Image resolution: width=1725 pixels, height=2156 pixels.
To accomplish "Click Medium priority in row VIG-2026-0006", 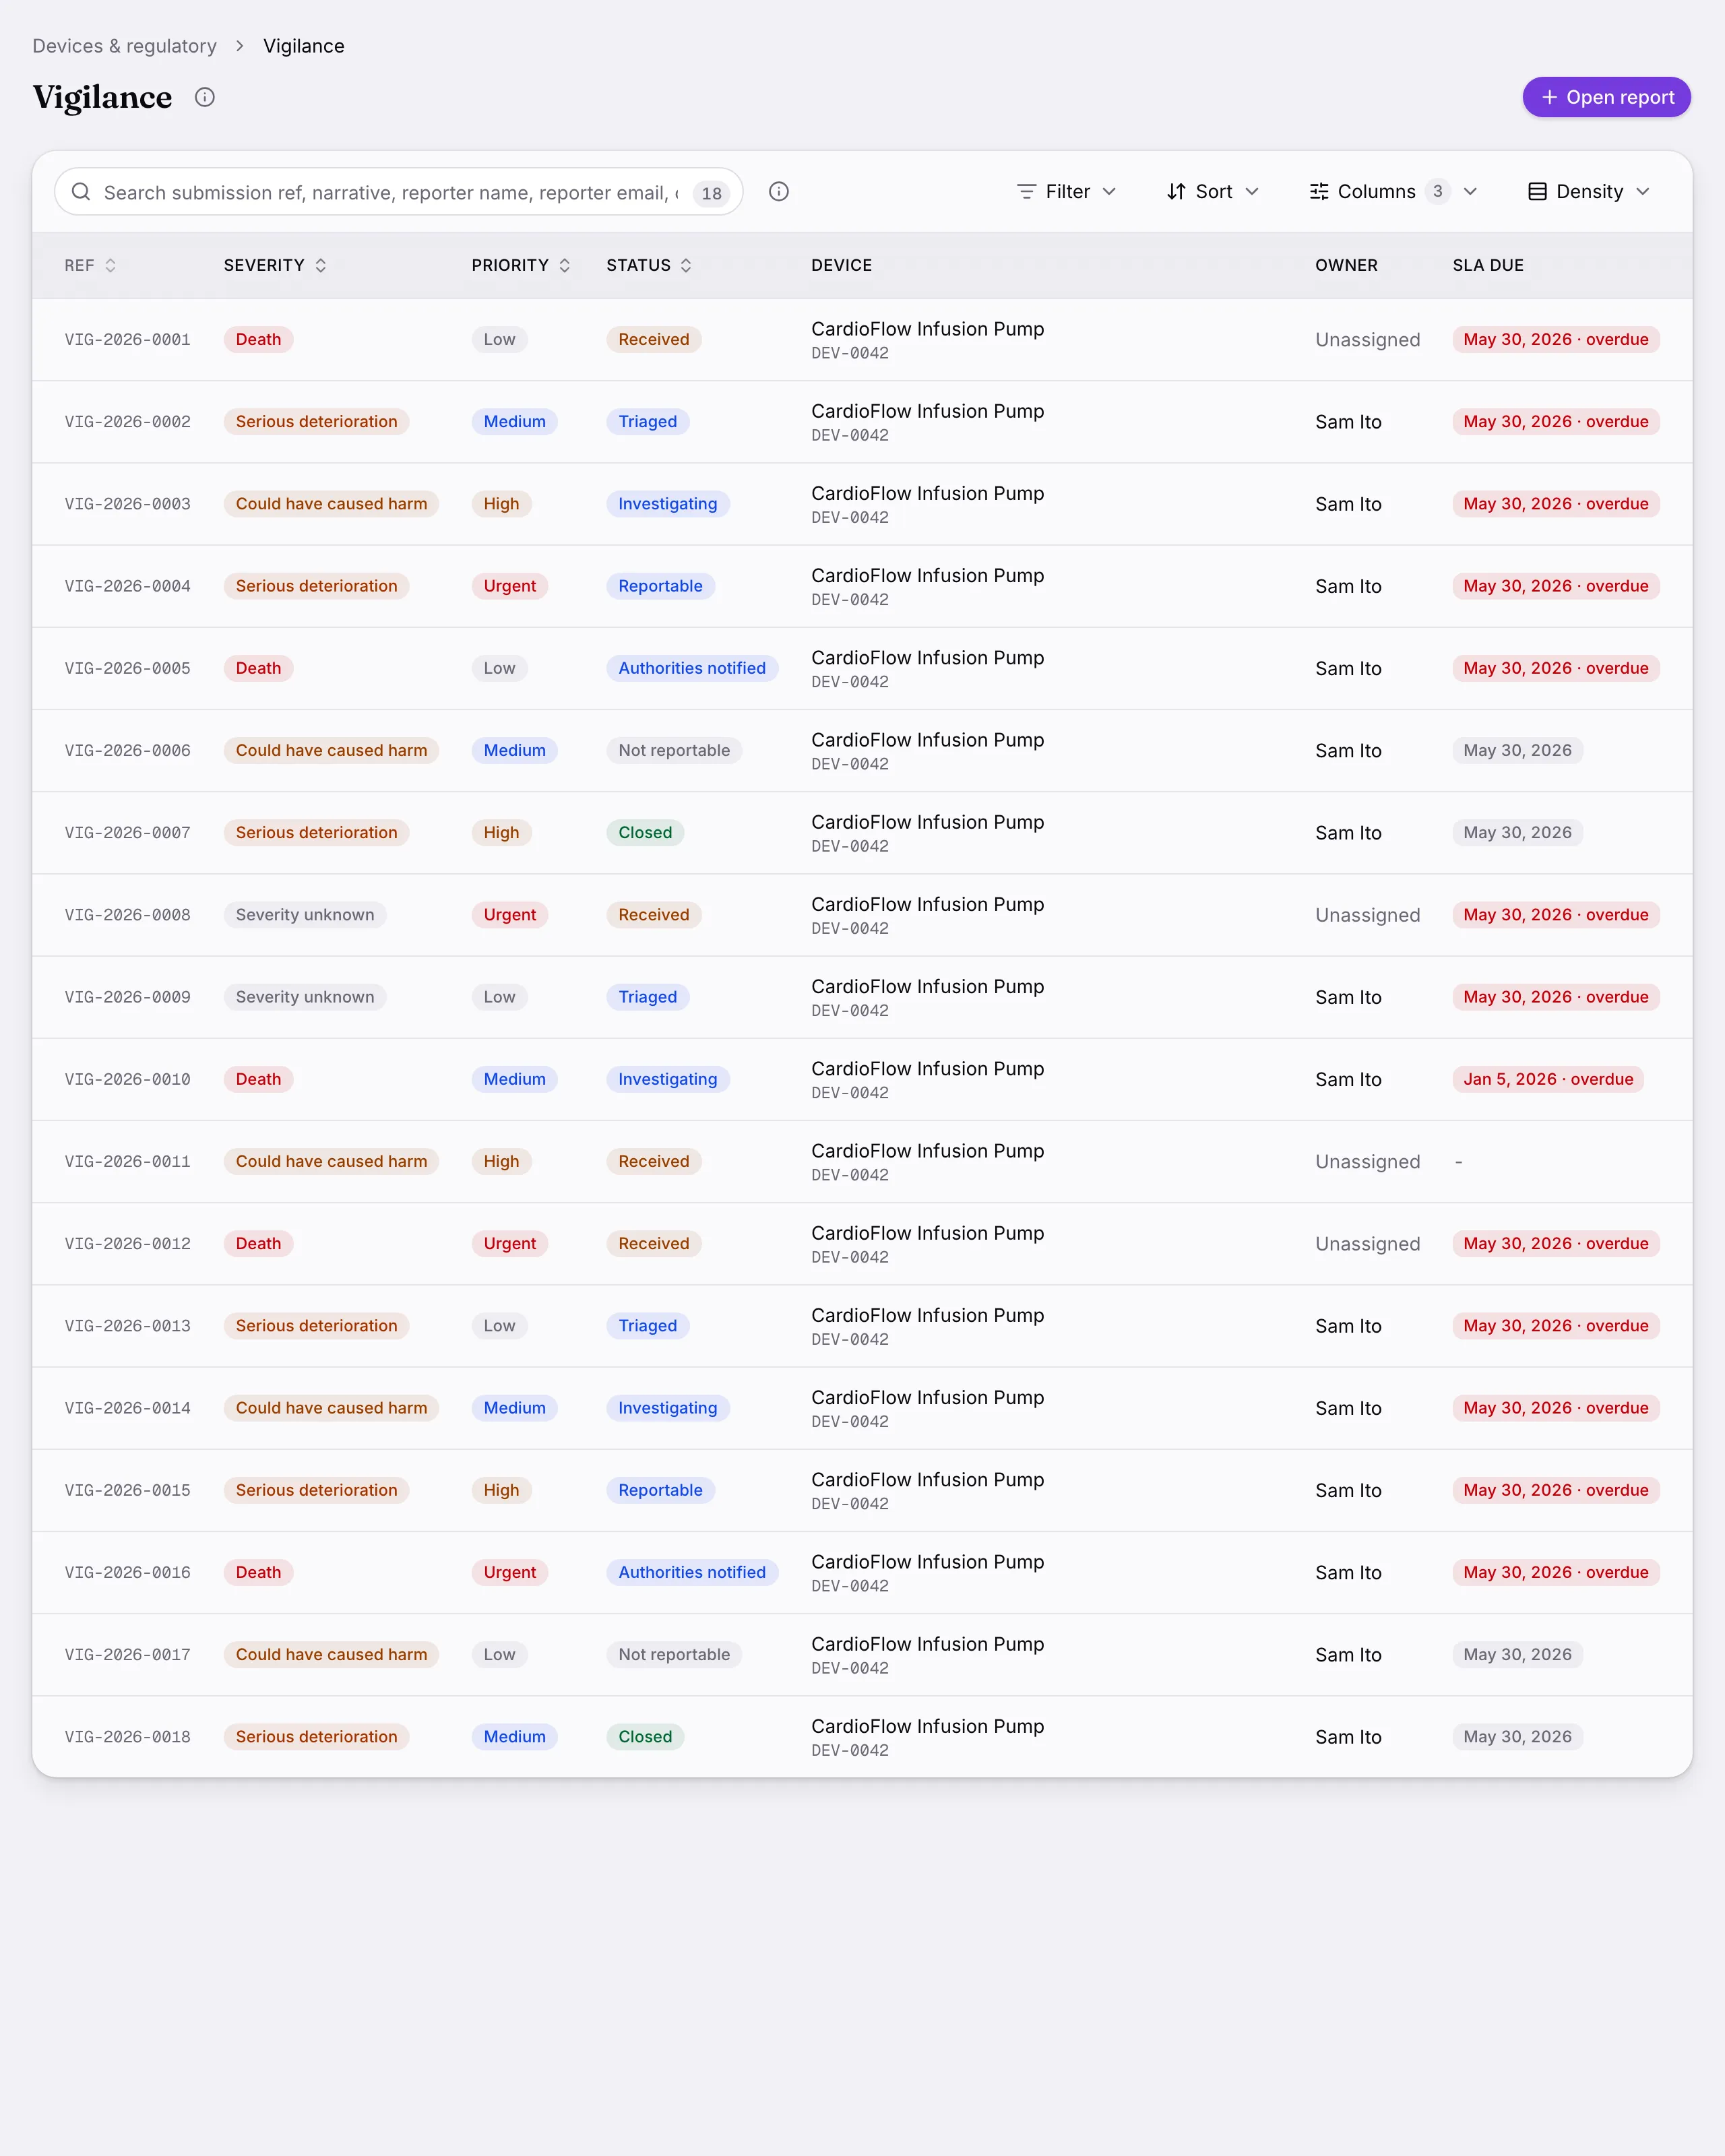I will pos(515,751).
